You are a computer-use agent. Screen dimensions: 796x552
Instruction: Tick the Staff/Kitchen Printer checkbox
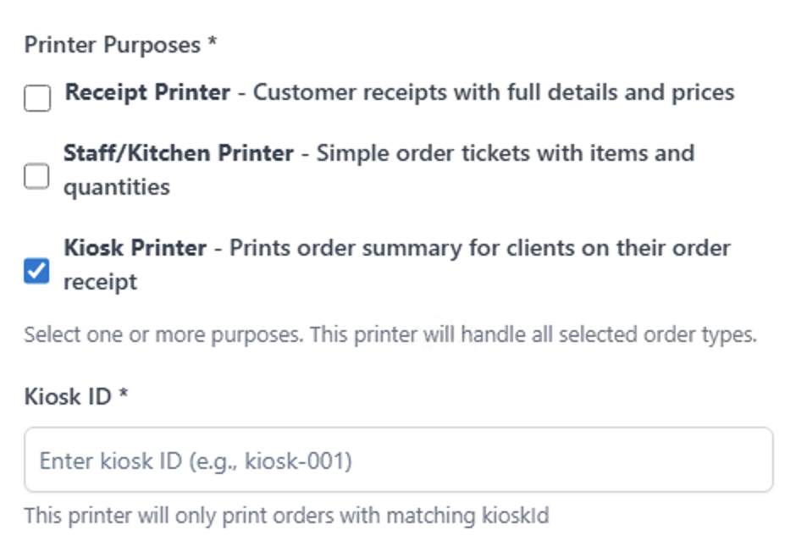(x=37, y=176)
